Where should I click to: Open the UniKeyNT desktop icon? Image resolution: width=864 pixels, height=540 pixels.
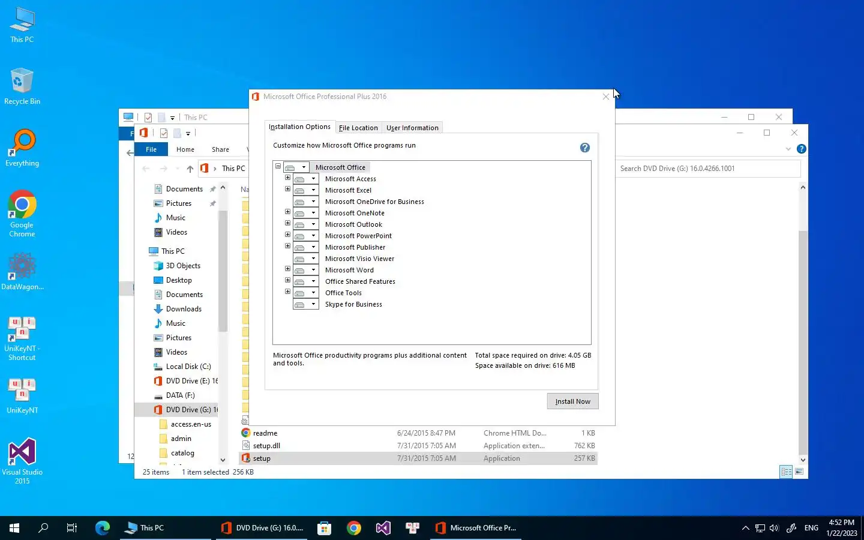point(22,396)
